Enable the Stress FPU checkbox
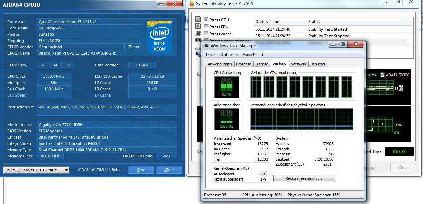Viewport: 423px width, 204px height. coord(206,27)
